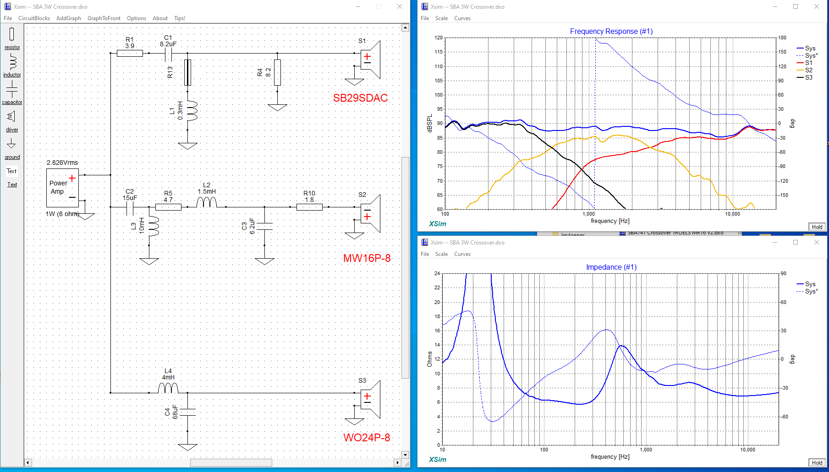Click the Frequency Response (#1) graph title
The width and height of the screenshot is (829, 472).
(611, 31)
